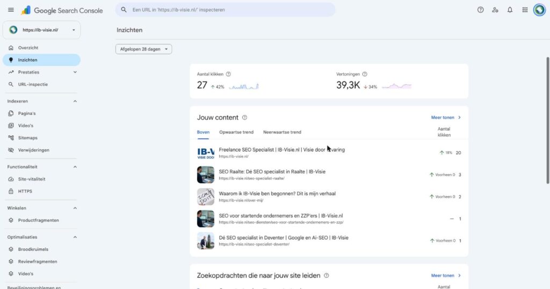The image size is (550, 289).
Task: Open SEO Raalte page row
Action: click(329, 175)
